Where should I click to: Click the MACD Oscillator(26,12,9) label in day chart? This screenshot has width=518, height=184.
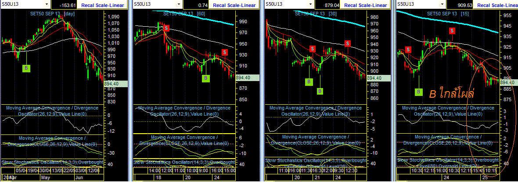53,110
